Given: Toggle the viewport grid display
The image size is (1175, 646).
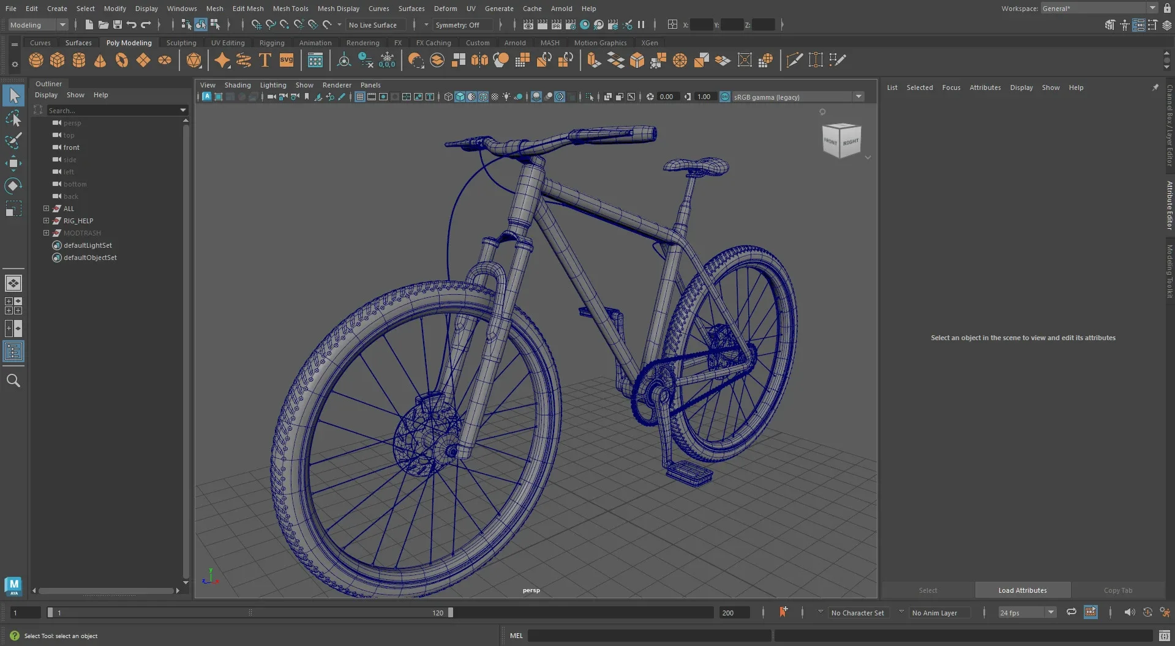Looking at the screenshot, I should 360,97.
